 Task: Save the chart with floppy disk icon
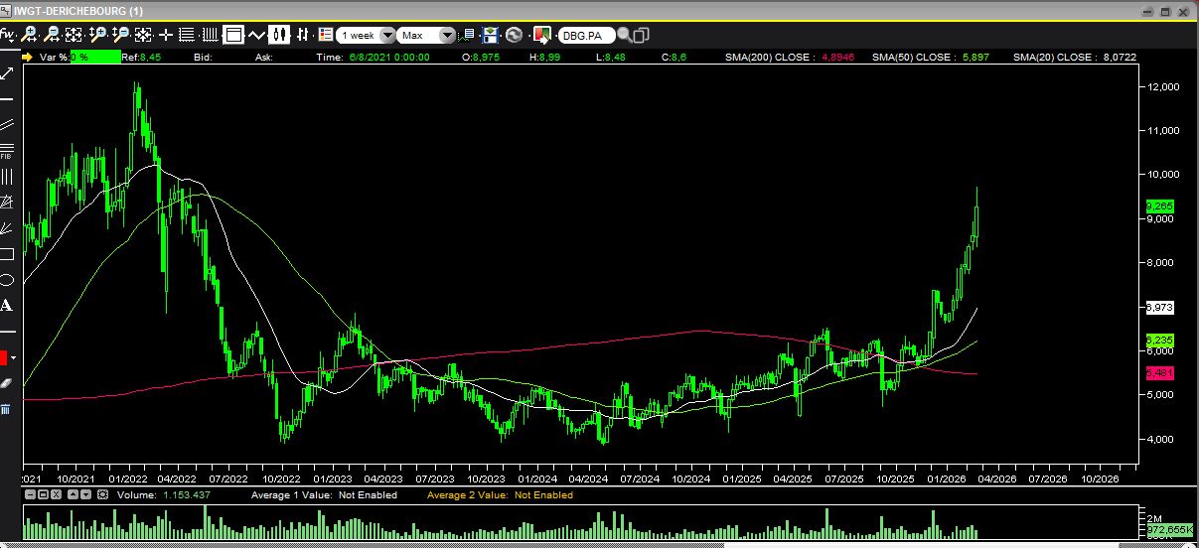tap(490, 35)
